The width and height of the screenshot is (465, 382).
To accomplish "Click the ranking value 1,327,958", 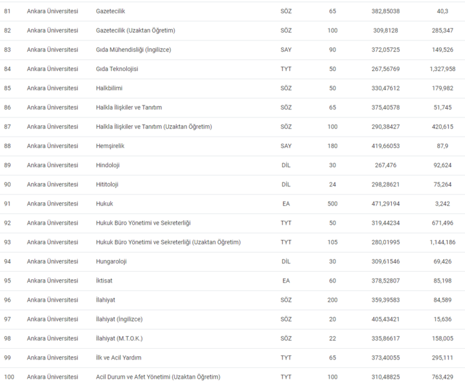I will 442,69.
